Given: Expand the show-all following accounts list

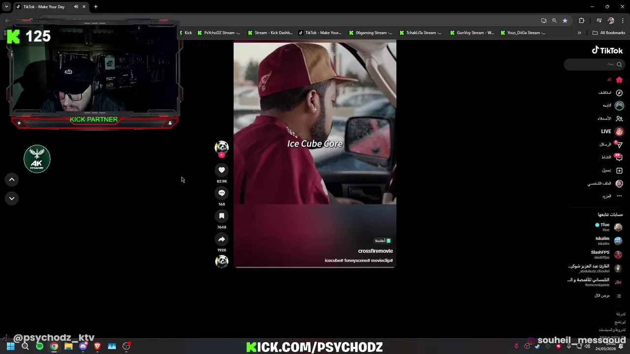Looking at the screenshot, I should pyautogui.click(x=608, y=295).
